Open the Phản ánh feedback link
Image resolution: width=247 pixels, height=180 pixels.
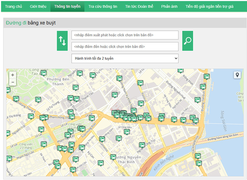click(169, 6)
